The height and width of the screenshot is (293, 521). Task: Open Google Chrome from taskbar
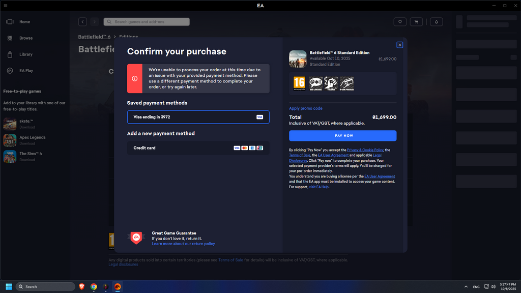(x=94, y=287)
